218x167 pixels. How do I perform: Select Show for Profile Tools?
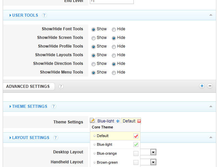tap(94, 47)
